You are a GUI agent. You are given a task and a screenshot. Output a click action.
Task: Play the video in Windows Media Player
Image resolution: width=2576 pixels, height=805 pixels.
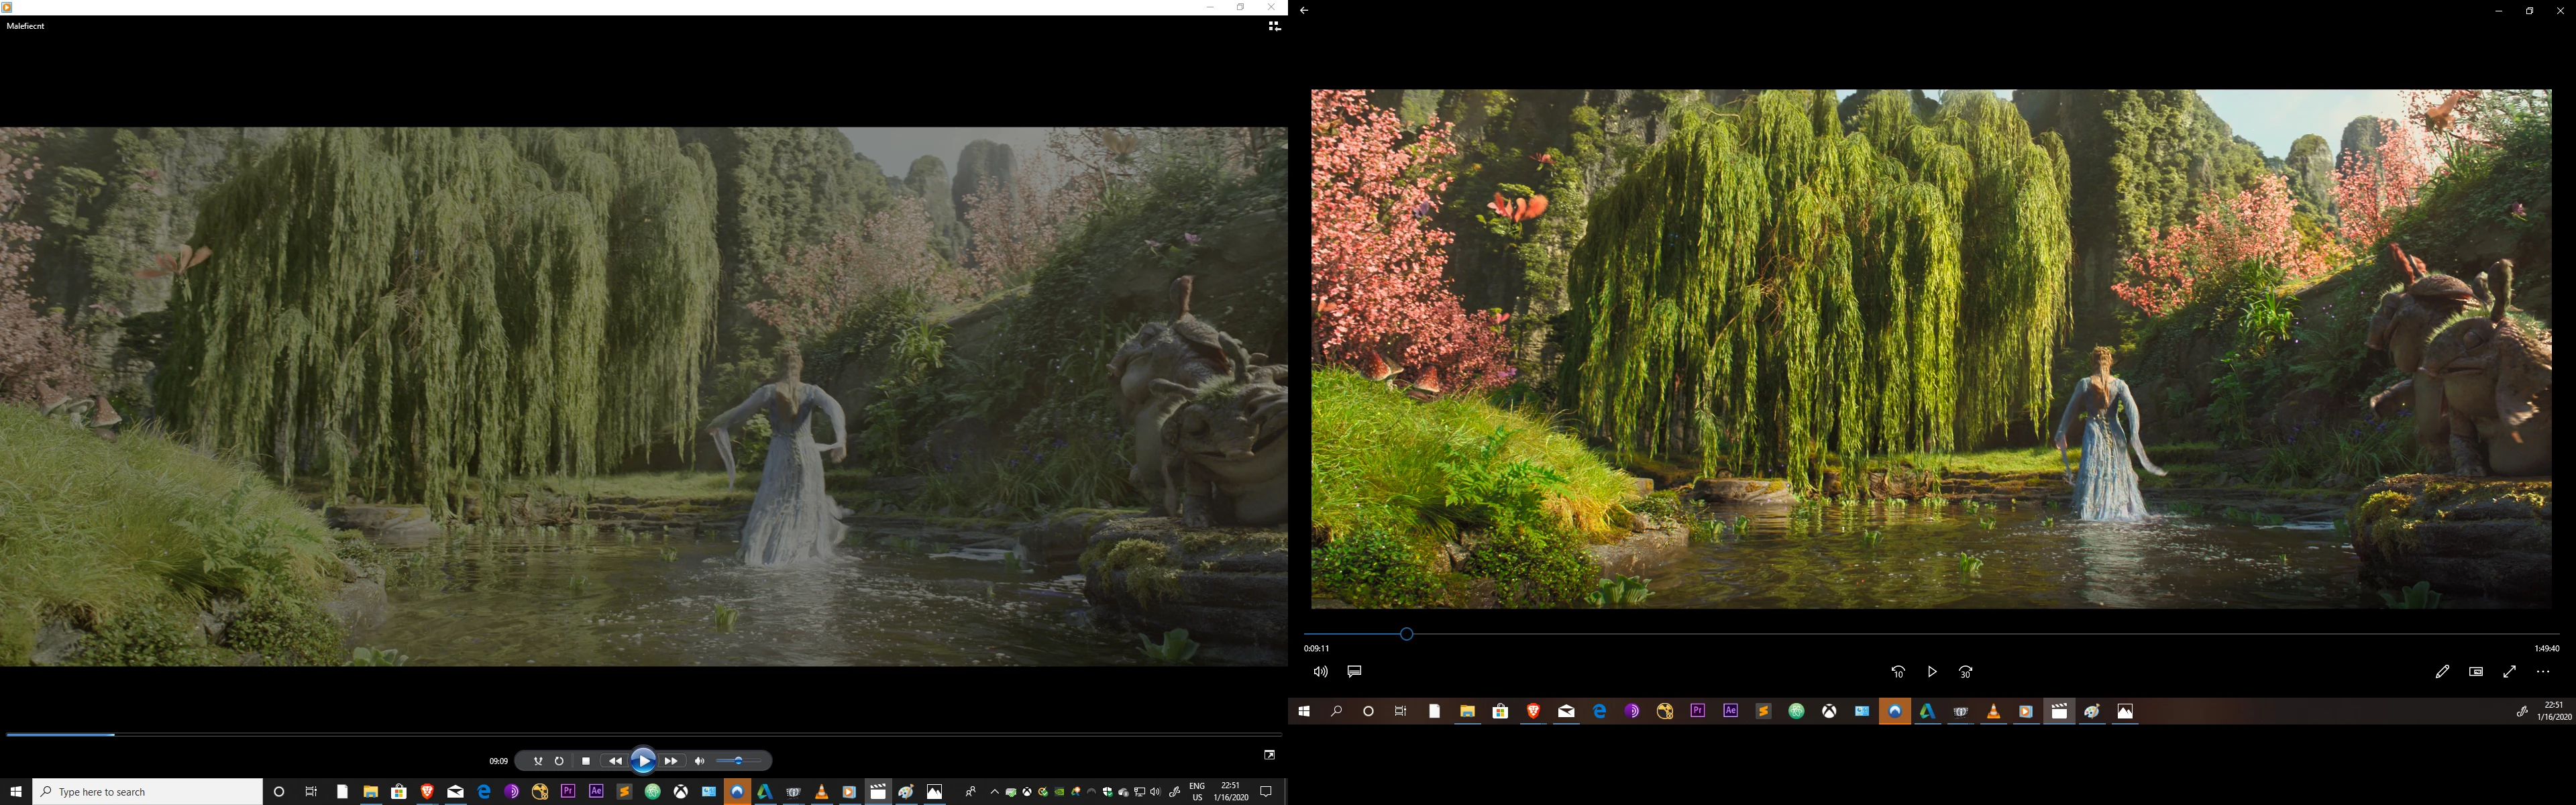coord(643,761)
